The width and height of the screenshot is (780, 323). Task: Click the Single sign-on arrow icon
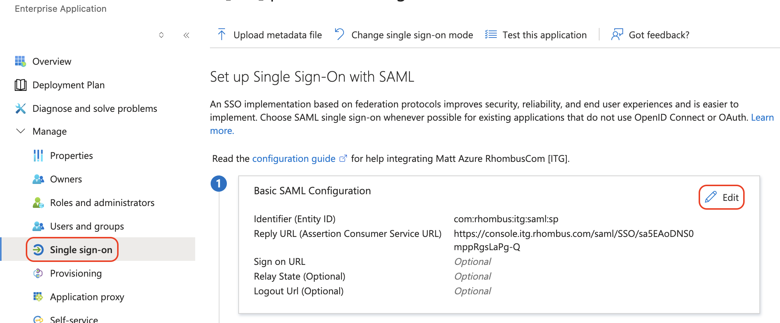[x=38, y=250]
